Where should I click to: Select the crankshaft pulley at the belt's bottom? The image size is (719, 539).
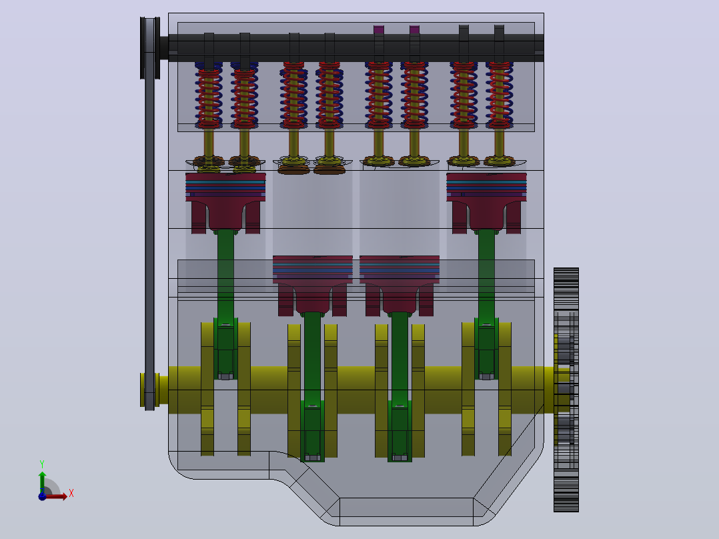coord(150,391)
